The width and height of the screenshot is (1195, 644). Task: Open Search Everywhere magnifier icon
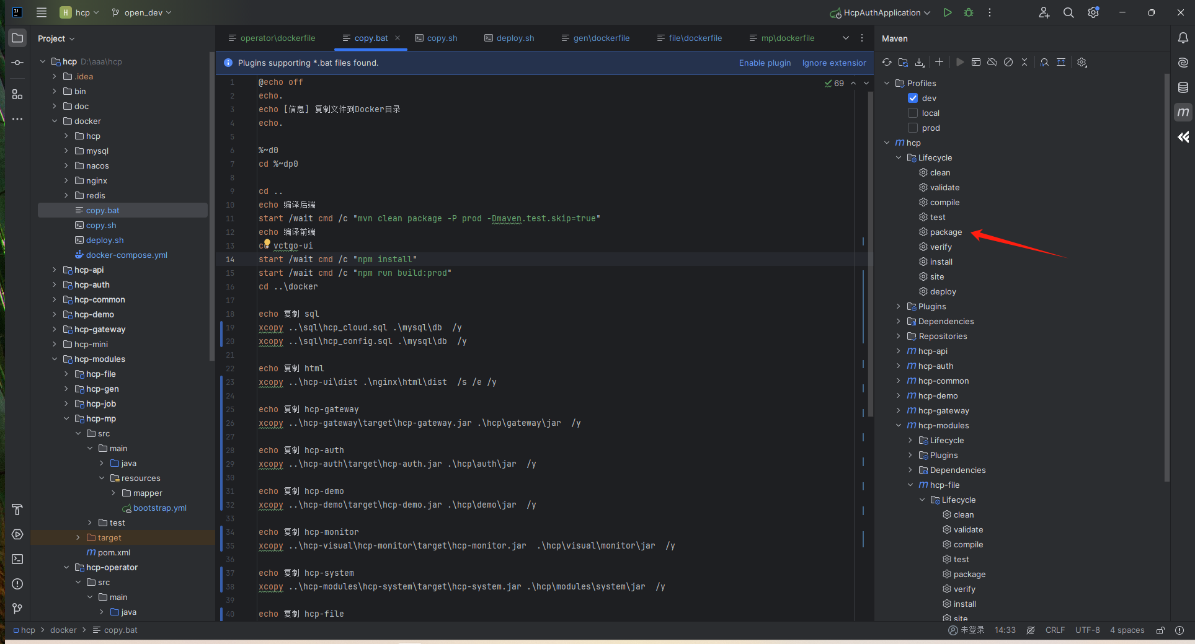(1068, 12)
